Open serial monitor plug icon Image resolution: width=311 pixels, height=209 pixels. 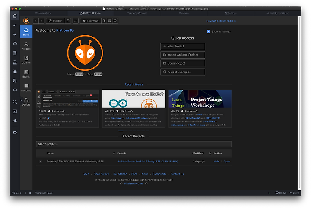(15, 121)
